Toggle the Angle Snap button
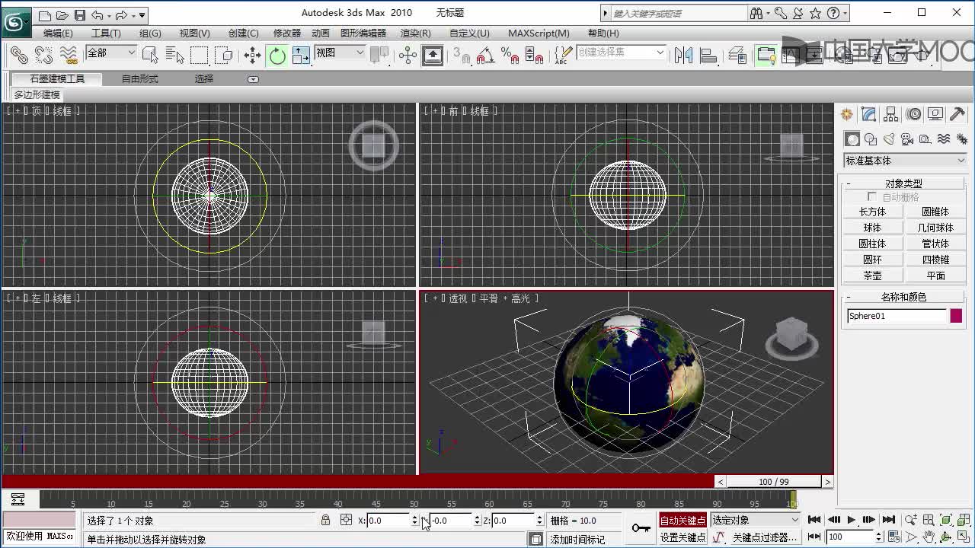This screenshot has height=548, width=975. [485, 55]
